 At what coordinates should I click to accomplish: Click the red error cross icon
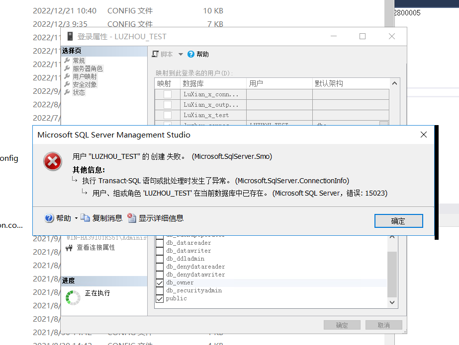tap(52, 161)
